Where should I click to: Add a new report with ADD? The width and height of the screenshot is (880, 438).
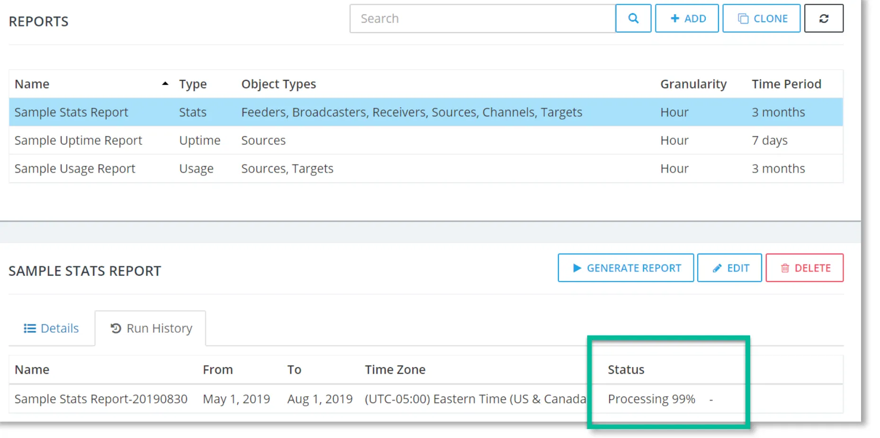[x=687, y=18]
